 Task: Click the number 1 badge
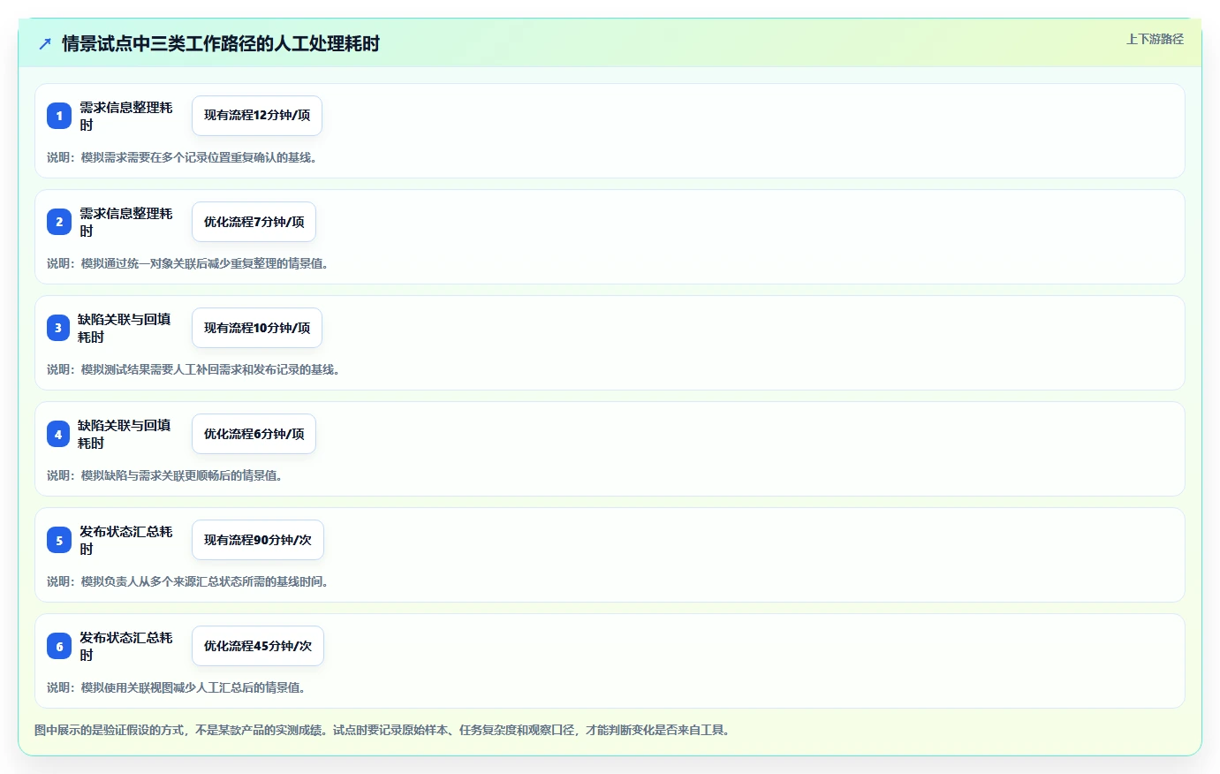point(59,116)
